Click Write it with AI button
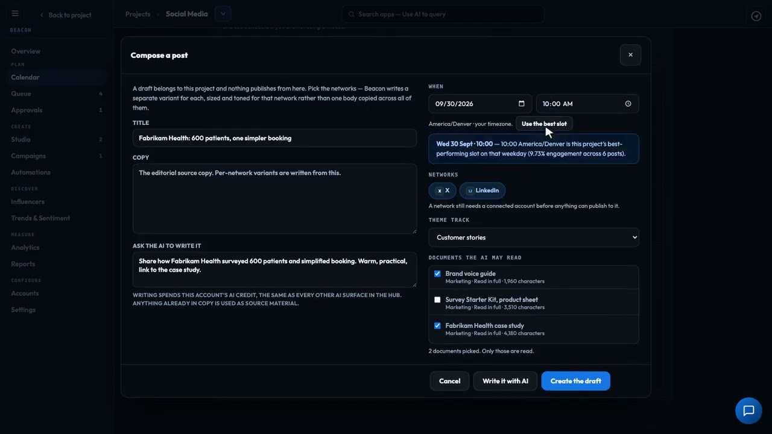This screenshot has width=772, height=434. 505,381
